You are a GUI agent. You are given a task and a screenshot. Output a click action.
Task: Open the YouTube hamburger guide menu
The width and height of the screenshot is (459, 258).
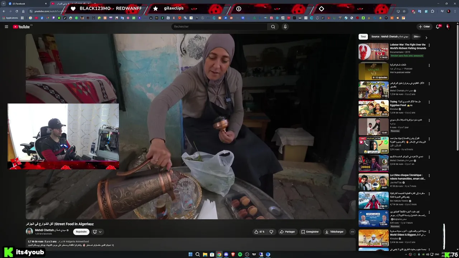click(6, 27)
